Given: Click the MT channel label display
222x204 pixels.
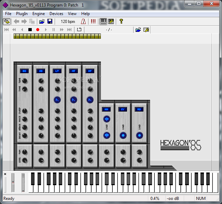Looking at the screenshot, I should point(73,71).
